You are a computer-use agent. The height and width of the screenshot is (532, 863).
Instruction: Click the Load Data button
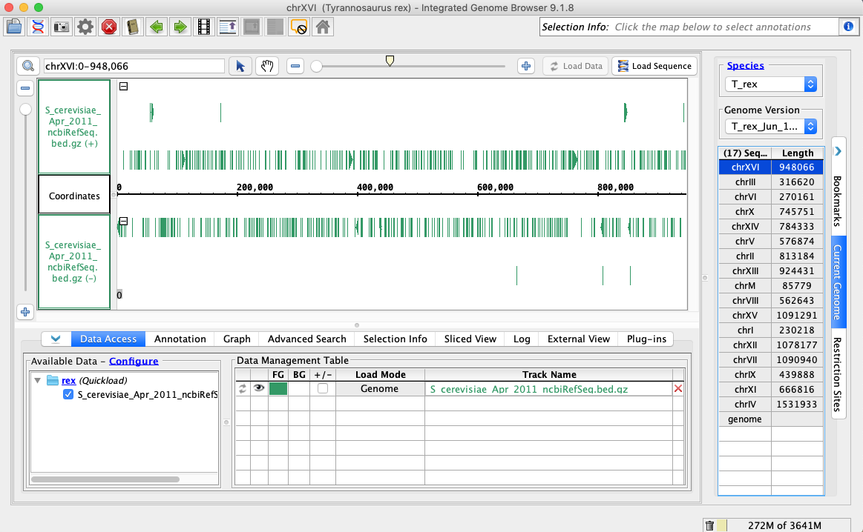coord(576,66)
